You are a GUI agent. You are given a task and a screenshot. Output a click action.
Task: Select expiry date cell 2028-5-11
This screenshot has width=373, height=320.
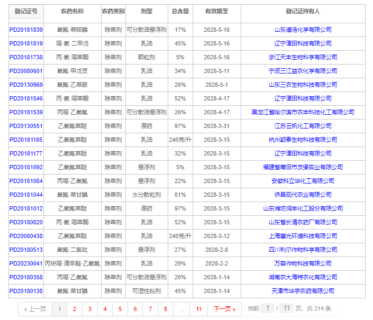(217, 71)
